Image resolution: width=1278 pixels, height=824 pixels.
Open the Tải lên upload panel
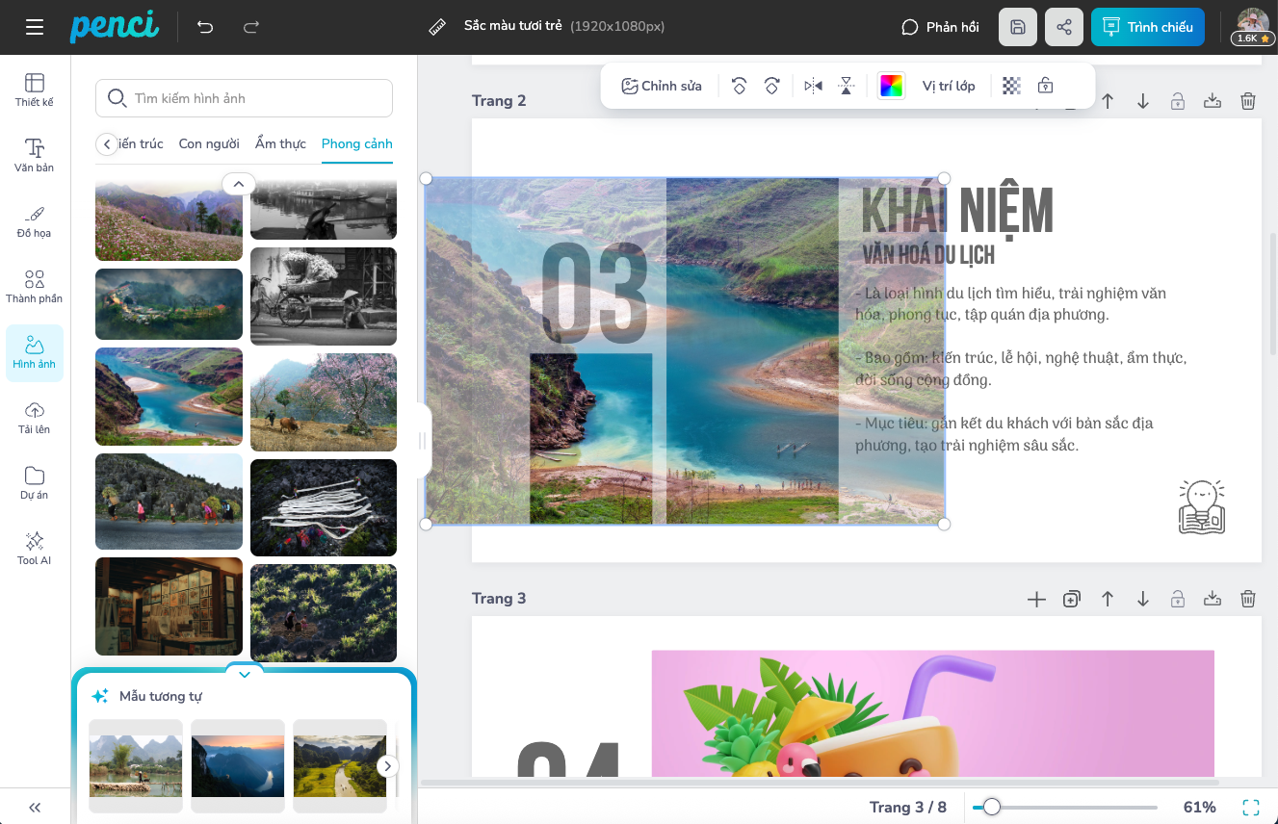(34, 417)
